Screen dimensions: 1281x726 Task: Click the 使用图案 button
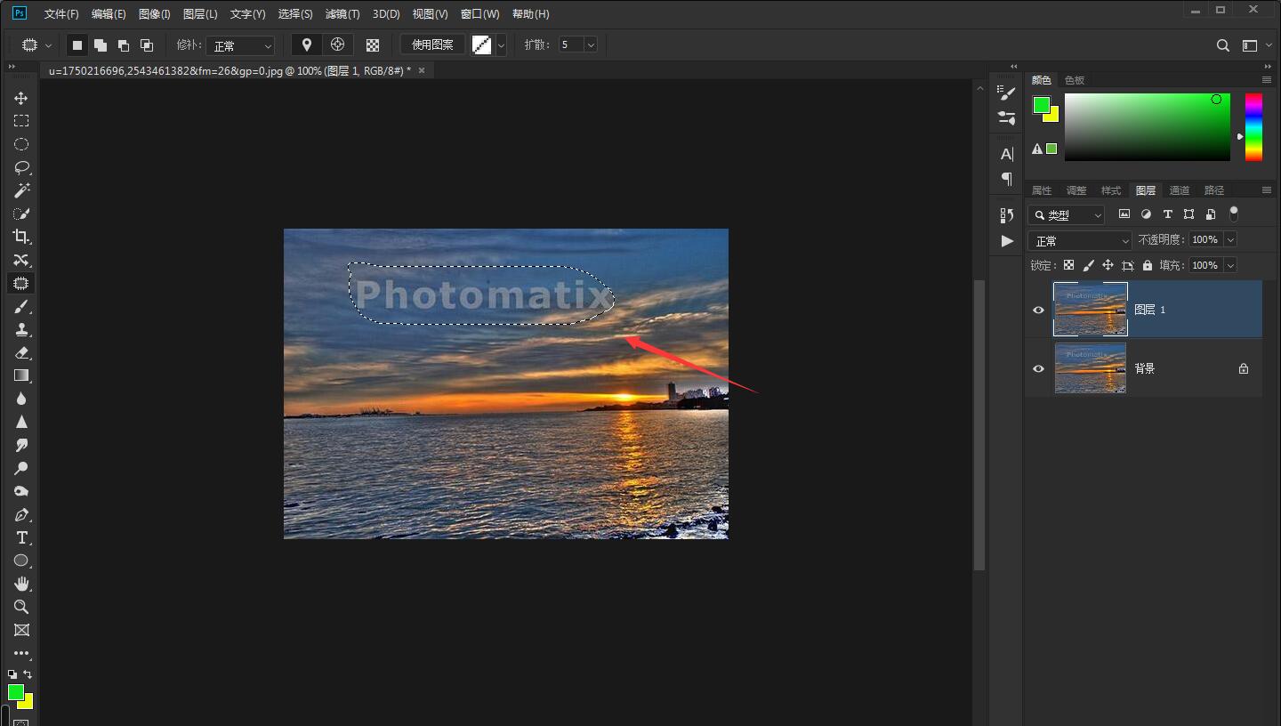pyautogui.click(x=432, y=44)
